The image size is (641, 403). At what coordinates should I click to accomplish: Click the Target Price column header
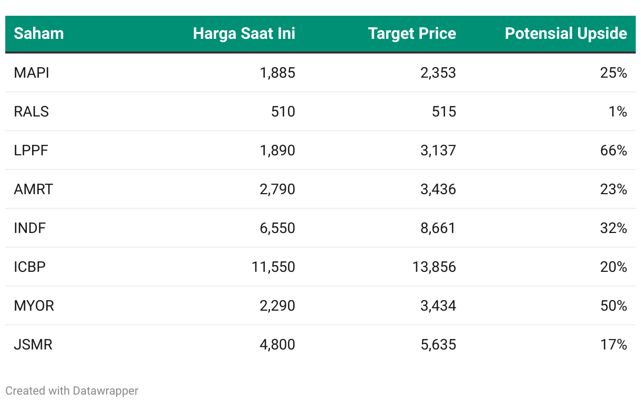click(412, 34)
